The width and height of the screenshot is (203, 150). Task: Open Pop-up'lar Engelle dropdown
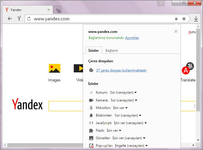131,146
